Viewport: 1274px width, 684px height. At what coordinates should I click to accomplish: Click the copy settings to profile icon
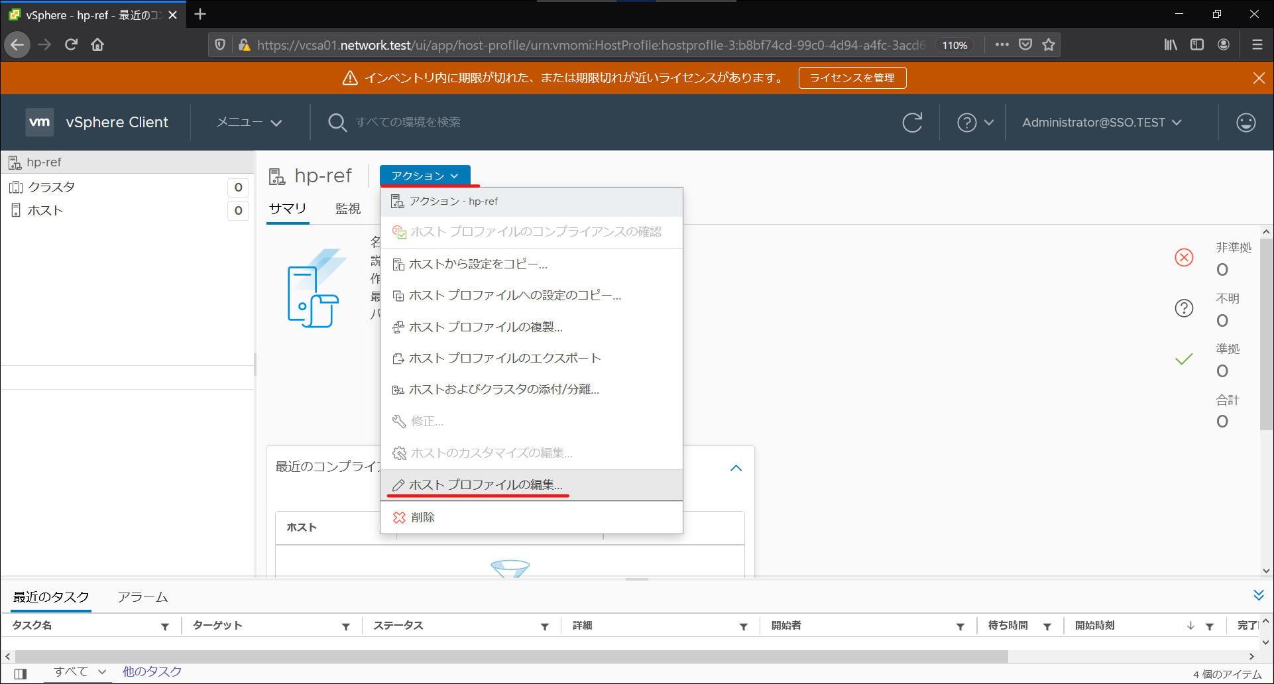(x=398, y=296)
